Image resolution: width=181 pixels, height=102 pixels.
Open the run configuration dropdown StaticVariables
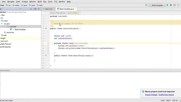(157, 5)
